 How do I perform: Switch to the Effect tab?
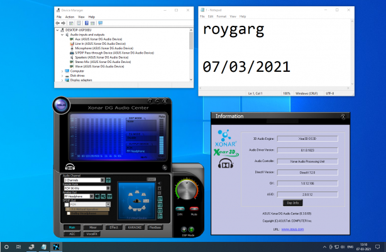coord(114,227)
